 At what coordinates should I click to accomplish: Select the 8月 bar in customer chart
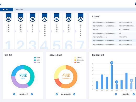(97, 85)
